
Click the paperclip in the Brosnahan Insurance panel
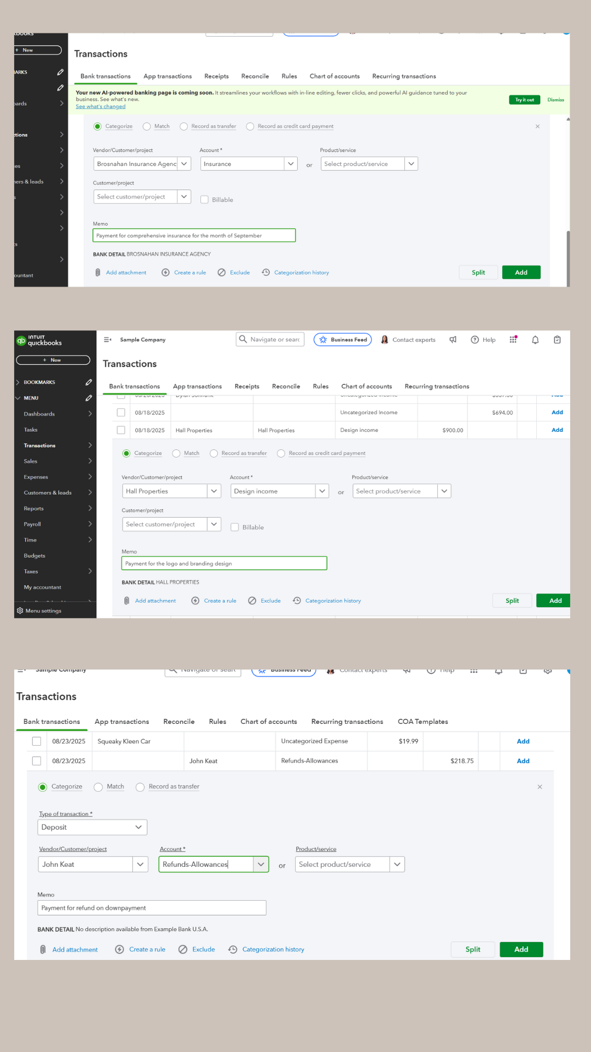point(97,272)
